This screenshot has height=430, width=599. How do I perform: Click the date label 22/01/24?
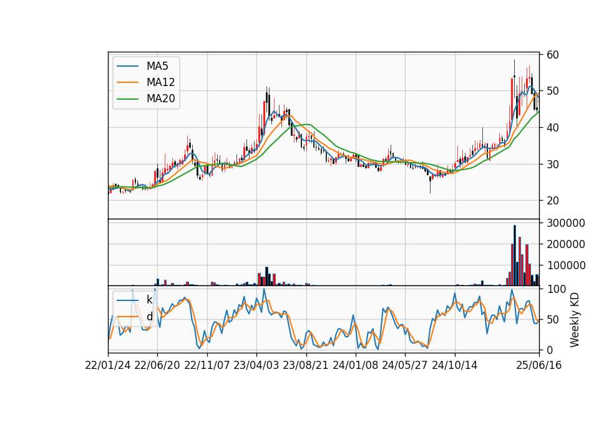click(x=108, y=365)
